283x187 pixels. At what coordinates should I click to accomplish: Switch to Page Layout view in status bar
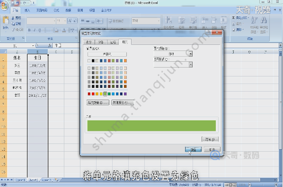click(x=230, y=185)
